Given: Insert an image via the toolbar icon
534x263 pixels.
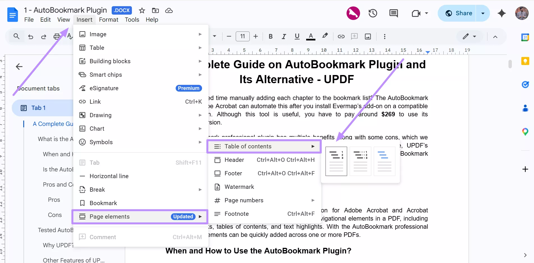Looking at the screenshot, I should (x=368, y=36).
